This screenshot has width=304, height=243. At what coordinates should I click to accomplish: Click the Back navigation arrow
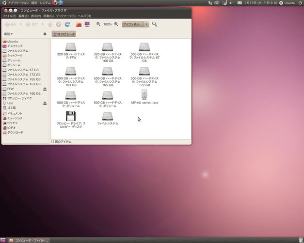pyautogui.click(x=11, y=24)
